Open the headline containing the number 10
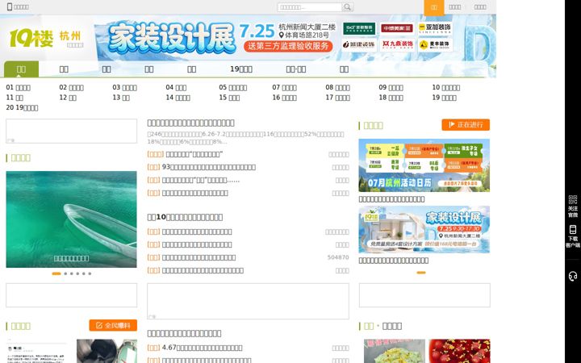This screenshot has height=363, width=581. click(x=185, y=217)
